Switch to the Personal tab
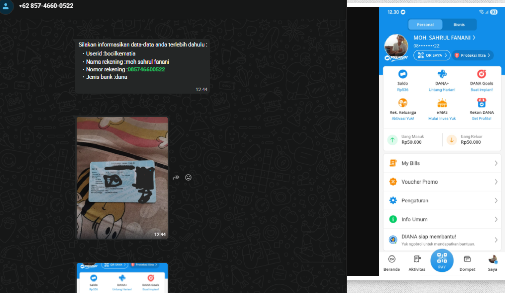 click(x=425, y=25)
